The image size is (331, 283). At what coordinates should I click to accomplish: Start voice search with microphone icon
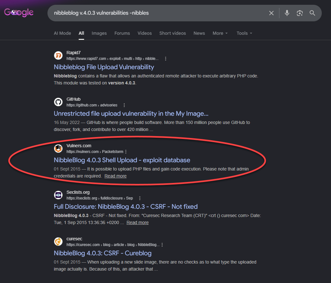pyautogui.click(x=287, y=13)
